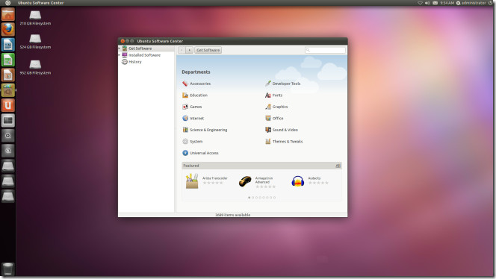496x279 pixels.
Task: Click the forward navigation arrow button
Action: [x=189, y=50]
